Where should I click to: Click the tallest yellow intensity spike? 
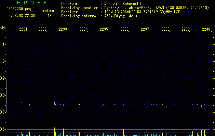point(55,131)
